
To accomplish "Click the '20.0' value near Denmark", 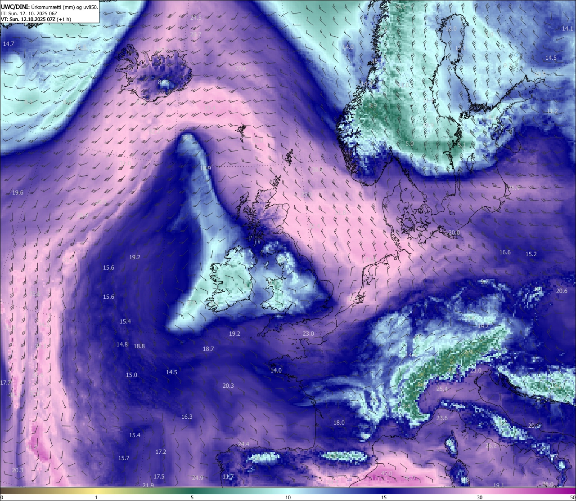I will (x=454, y=233).
